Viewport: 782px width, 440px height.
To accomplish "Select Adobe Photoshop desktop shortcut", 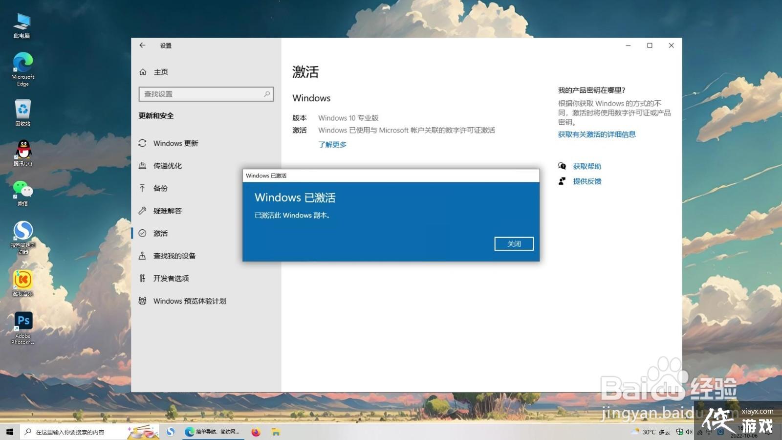I will 23,328.
